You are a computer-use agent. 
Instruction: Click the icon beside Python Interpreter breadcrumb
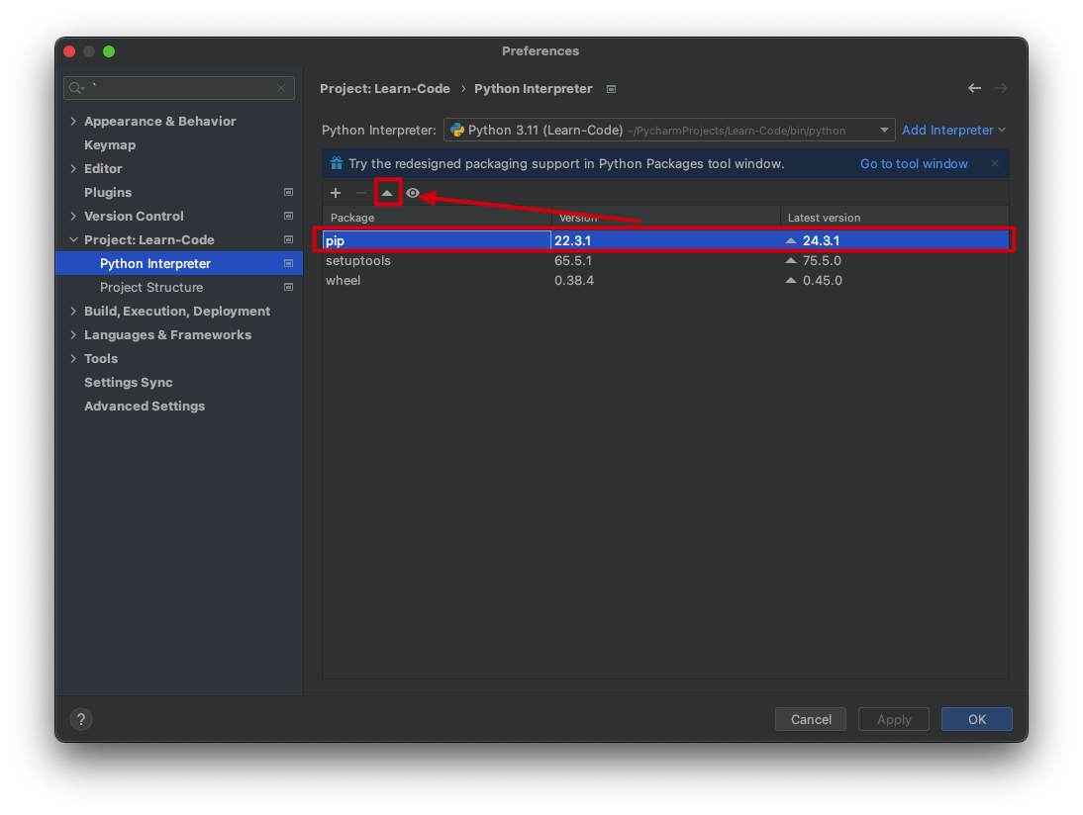(611, 89)
